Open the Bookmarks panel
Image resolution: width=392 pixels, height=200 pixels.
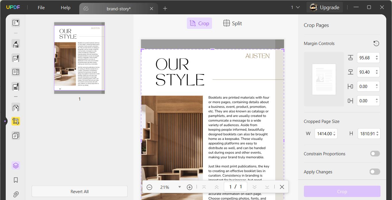click(x=15, y=180)
